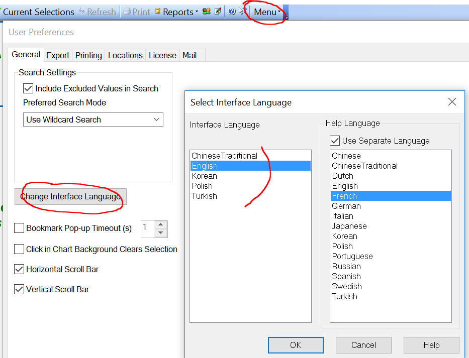The width and height of the screenshot is (469, 358).
Task: Open the Menu dropdown in the toolbar
Action: tap(267, 12)
